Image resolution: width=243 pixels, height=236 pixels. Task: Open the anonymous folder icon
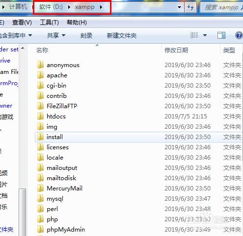(x=40, y=65)
